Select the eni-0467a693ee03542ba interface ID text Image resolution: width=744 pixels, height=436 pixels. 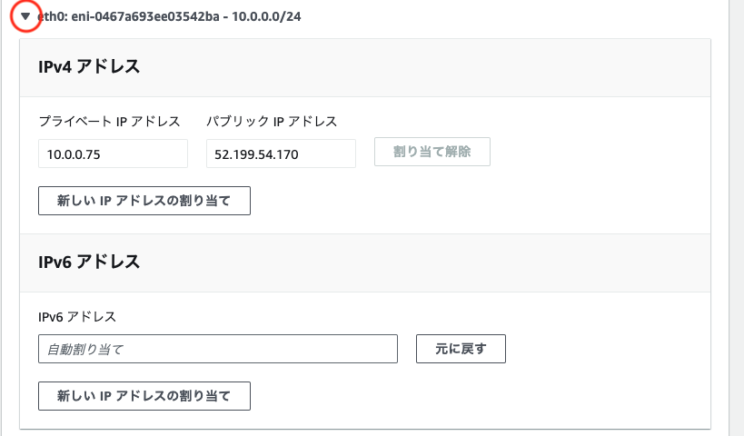tap(145, 16)
